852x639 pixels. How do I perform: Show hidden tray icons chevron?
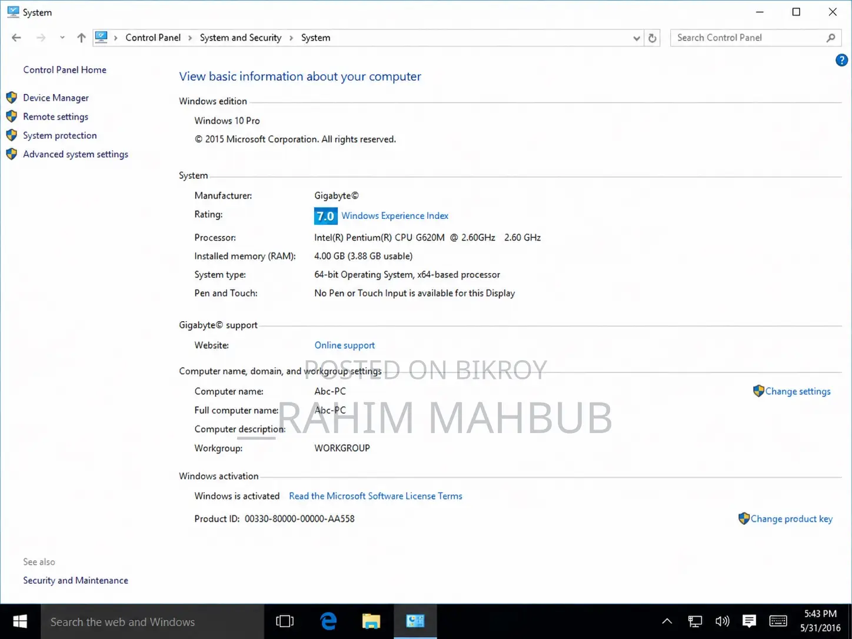point(667,621)
